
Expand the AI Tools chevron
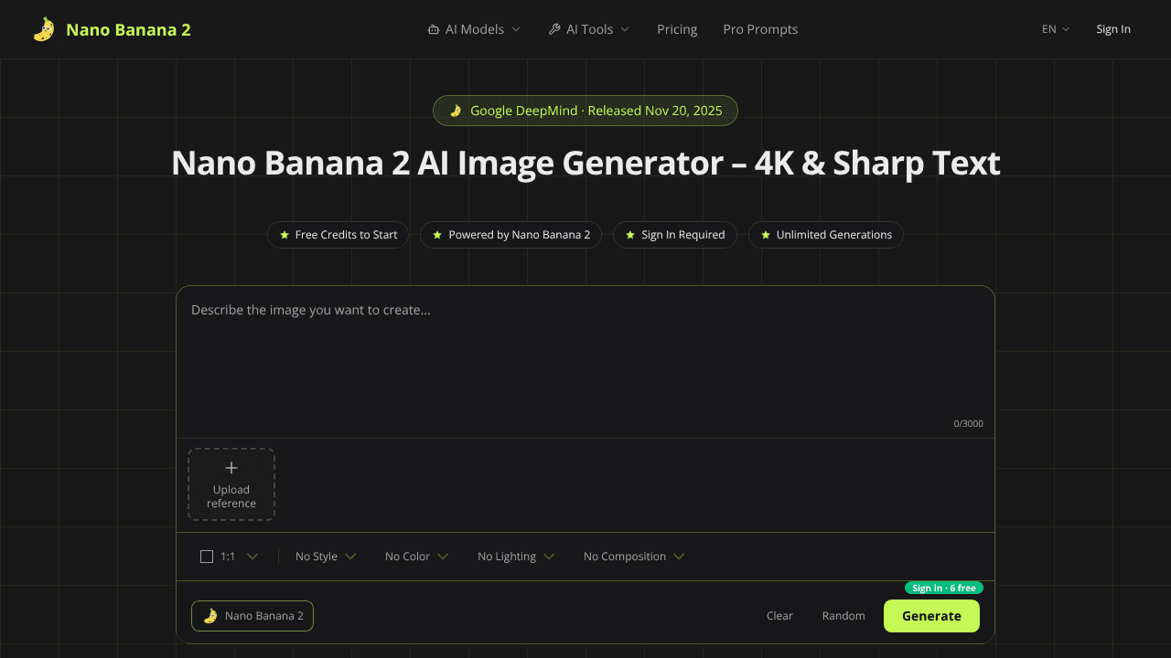click(x=625, y=29)
